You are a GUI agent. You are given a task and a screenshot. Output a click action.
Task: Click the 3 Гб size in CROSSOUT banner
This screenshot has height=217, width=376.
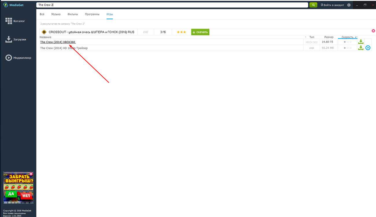point(163,32)
